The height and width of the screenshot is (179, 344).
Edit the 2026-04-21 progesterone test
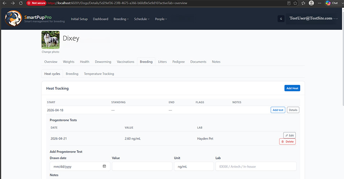pyautogui.click(x=290, y=135)
